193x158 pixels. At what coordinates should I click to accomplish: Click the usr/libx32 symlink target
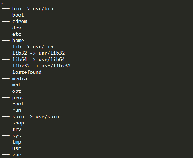(56, 66)
